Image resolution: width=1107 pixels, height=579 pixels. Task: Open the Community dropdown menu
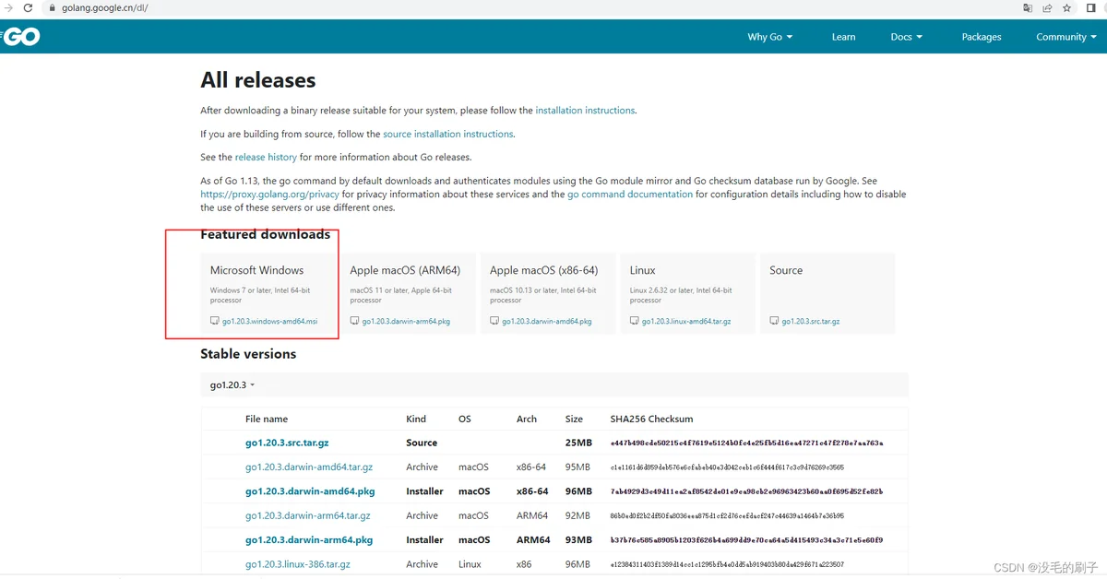[1065, 37]
